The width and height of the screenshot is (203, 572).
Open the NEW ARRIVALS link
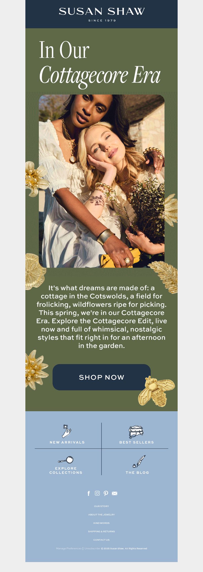coord(67,442)
